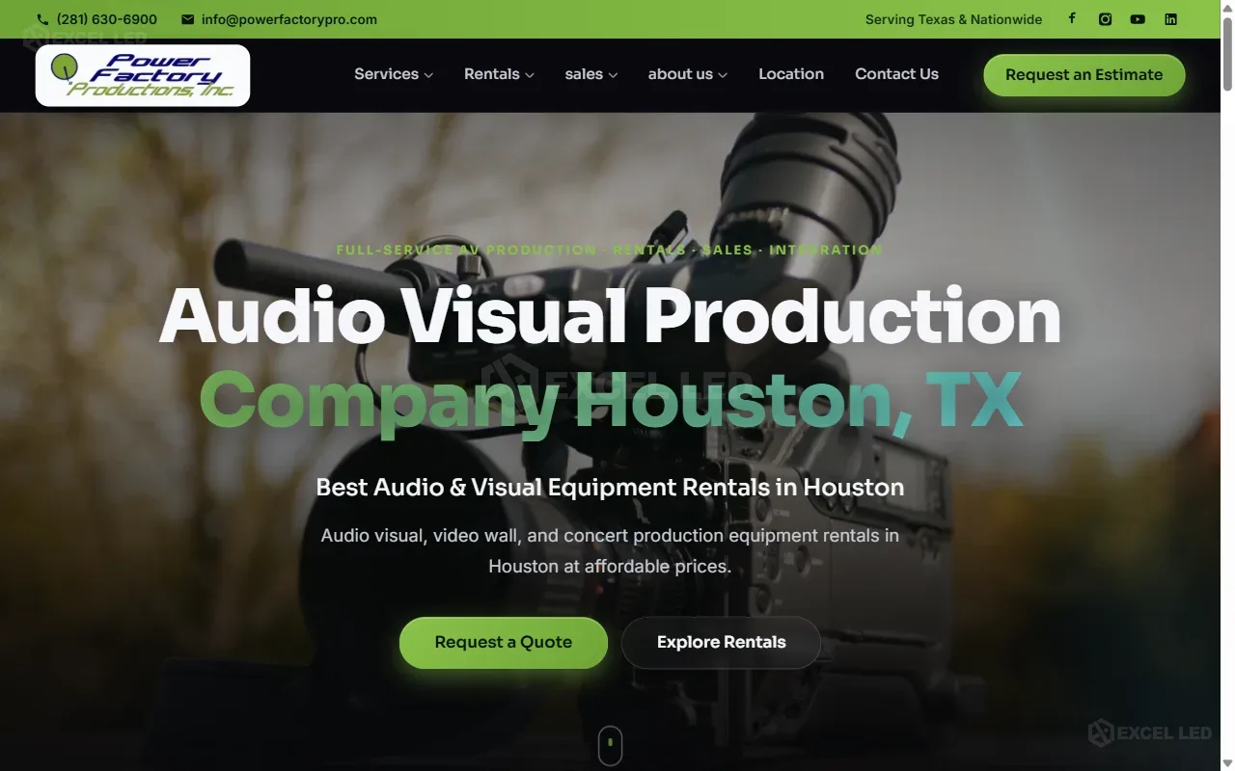Expand the Rentals dropdown menu
This screenshot has height=771, width=1235.
point(499,74)
